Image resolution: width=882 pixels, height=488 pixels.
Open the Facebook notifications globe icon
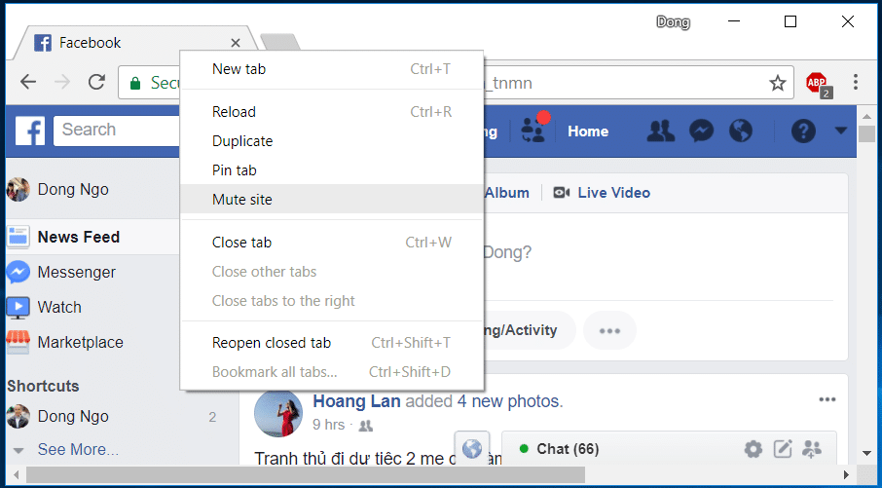[741, 131]
